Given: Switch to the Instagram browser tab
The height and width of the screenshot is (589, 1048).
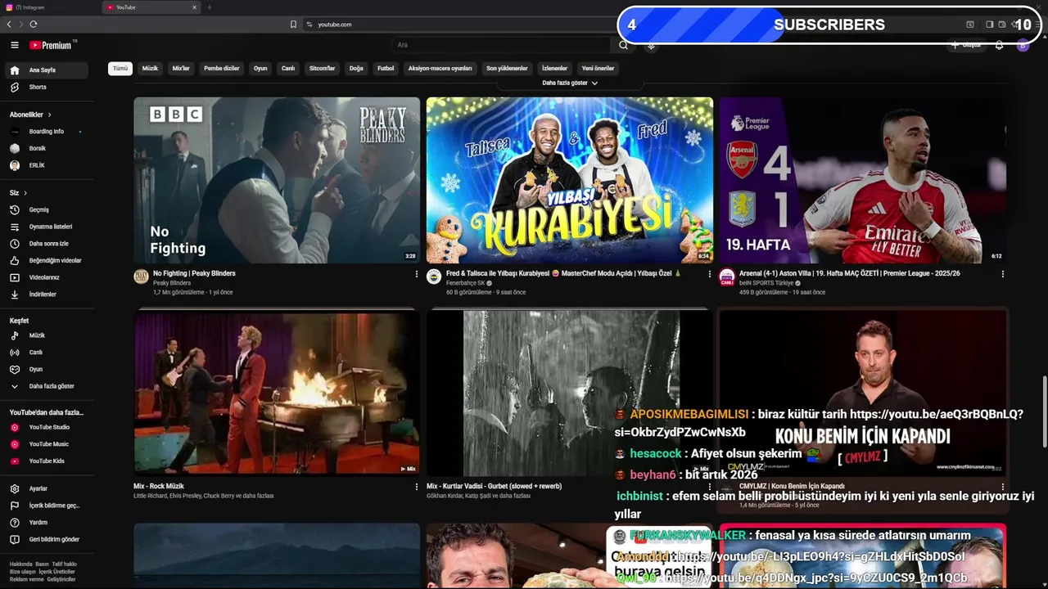Looking at the screenshot, I should click(49, 7).
